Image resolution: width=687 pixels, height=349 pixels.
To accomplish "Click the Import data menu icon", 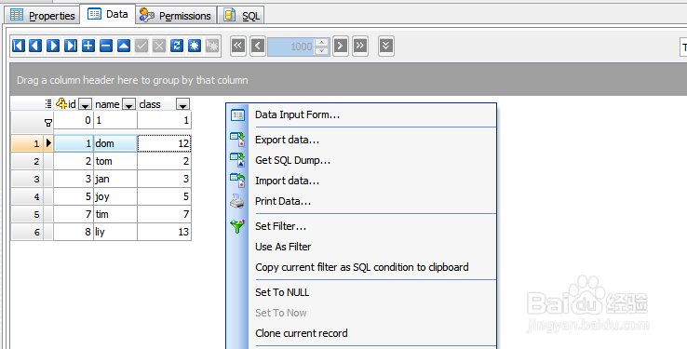I will tap(237, 181).
